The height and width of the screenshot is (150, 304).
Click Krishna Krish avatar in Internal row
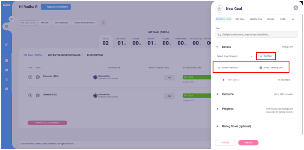click(x=95, y=95)
